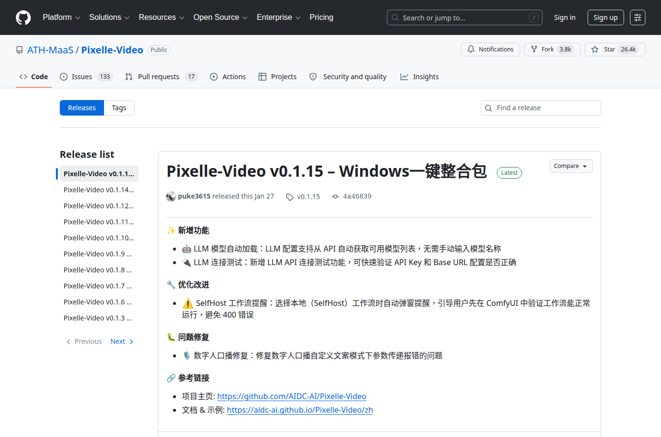Click puke3615 avatar image
Screen dimensions: 661x437
171,196
